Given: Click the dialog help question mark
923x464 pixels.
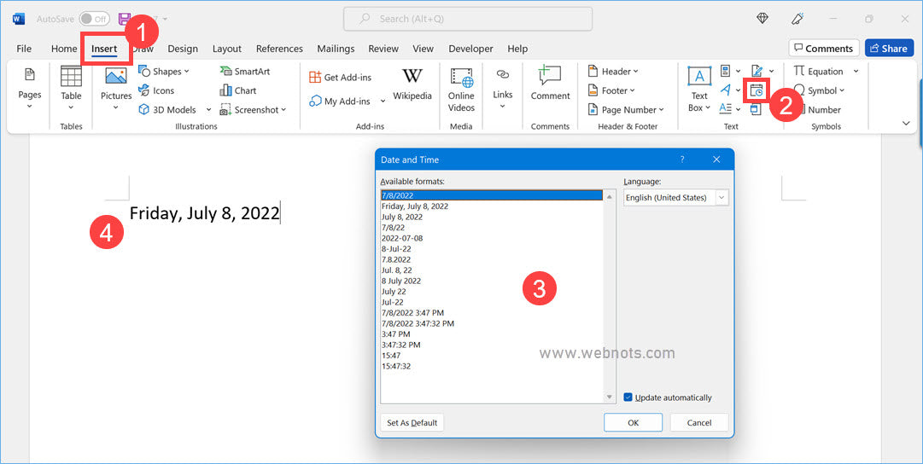Looking at the screenshot, I should pos(682,159).
